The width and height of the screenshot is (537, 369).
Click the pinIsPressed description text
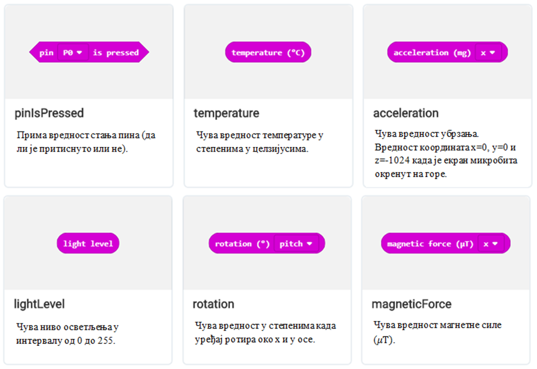86,142
